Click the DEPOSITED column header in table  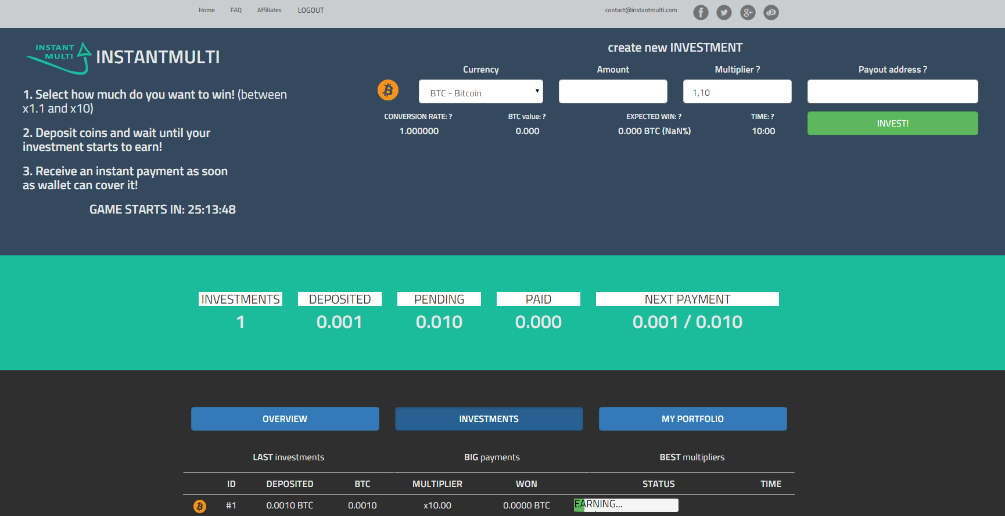coord(290,484)
